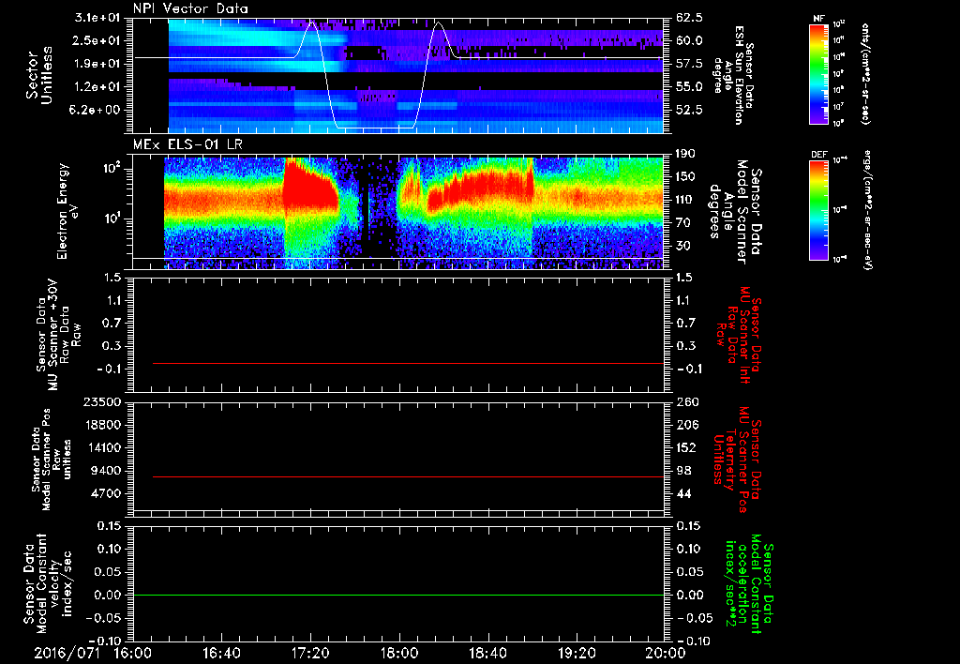Click the "18:00" time axis label
960x664 pixels.
point(398,653)
